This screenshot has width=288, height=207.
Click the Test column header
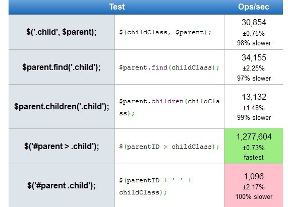(117, 7)
